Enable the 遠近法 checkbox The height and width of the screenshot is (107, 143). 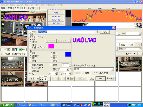(30, 70)
